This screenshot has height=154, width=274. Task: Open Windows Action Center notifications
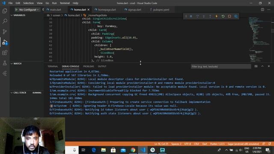268,150
